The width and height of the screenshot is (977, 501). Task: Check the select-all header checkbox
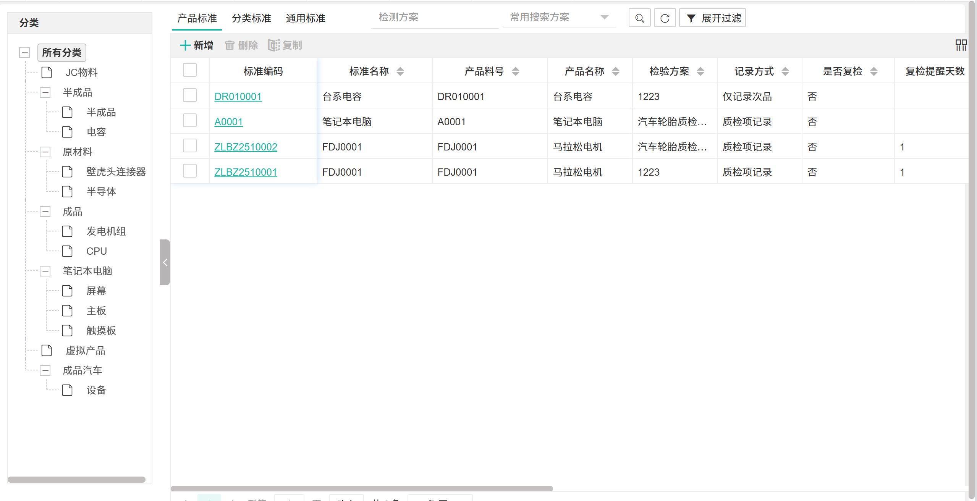click(190, 70)
